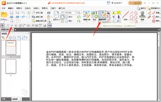Rotate clockwise with the lower green arrow
Image resolution: width=161 pixels, height=102 pixels.
(x=79, y=21)
